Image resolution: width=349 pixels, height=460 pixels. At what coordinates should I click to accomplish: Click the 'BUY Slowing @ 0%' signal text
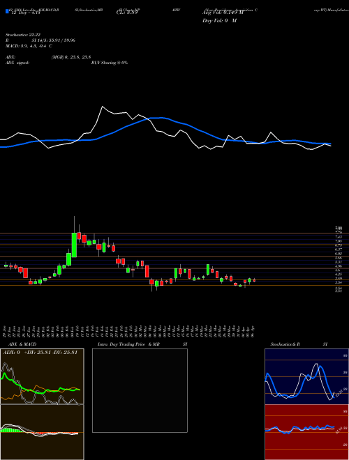pos(110,63)
